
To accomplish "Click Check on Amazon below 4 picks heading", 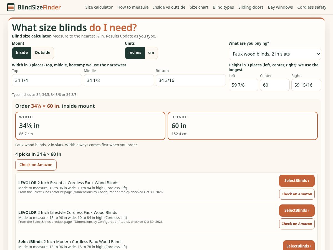I will (x=36, y=165).
